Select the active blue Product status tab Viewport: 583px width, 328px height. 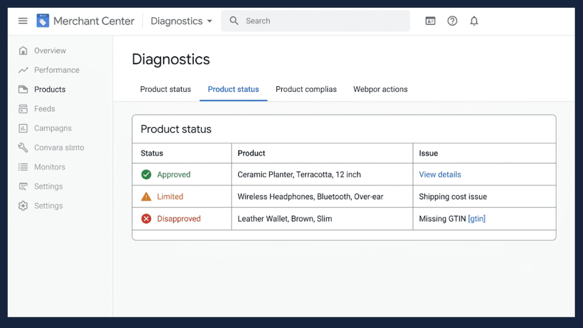(x=233, y=89)
